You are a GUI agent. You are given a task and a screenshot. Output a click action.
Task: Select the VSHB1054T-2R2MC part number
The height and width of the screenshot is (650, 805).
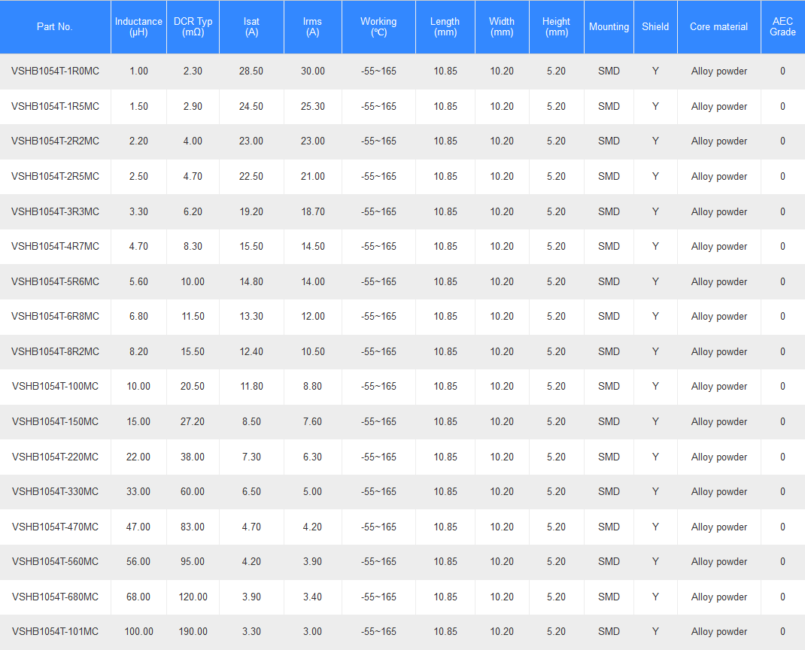pos(55,141)
